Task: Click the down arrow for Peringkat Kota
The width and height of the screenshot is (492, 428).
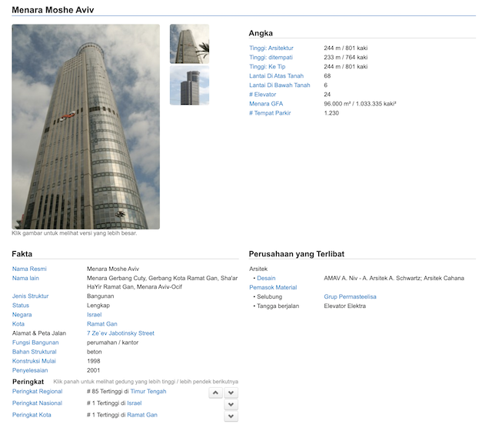Action: point(231,416)
